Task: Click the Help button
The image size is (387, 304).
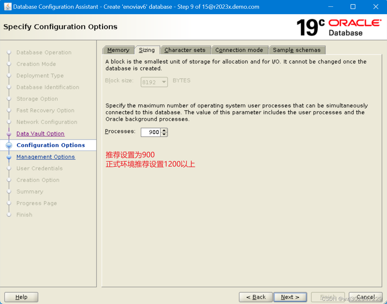Action: click(21, 297)
